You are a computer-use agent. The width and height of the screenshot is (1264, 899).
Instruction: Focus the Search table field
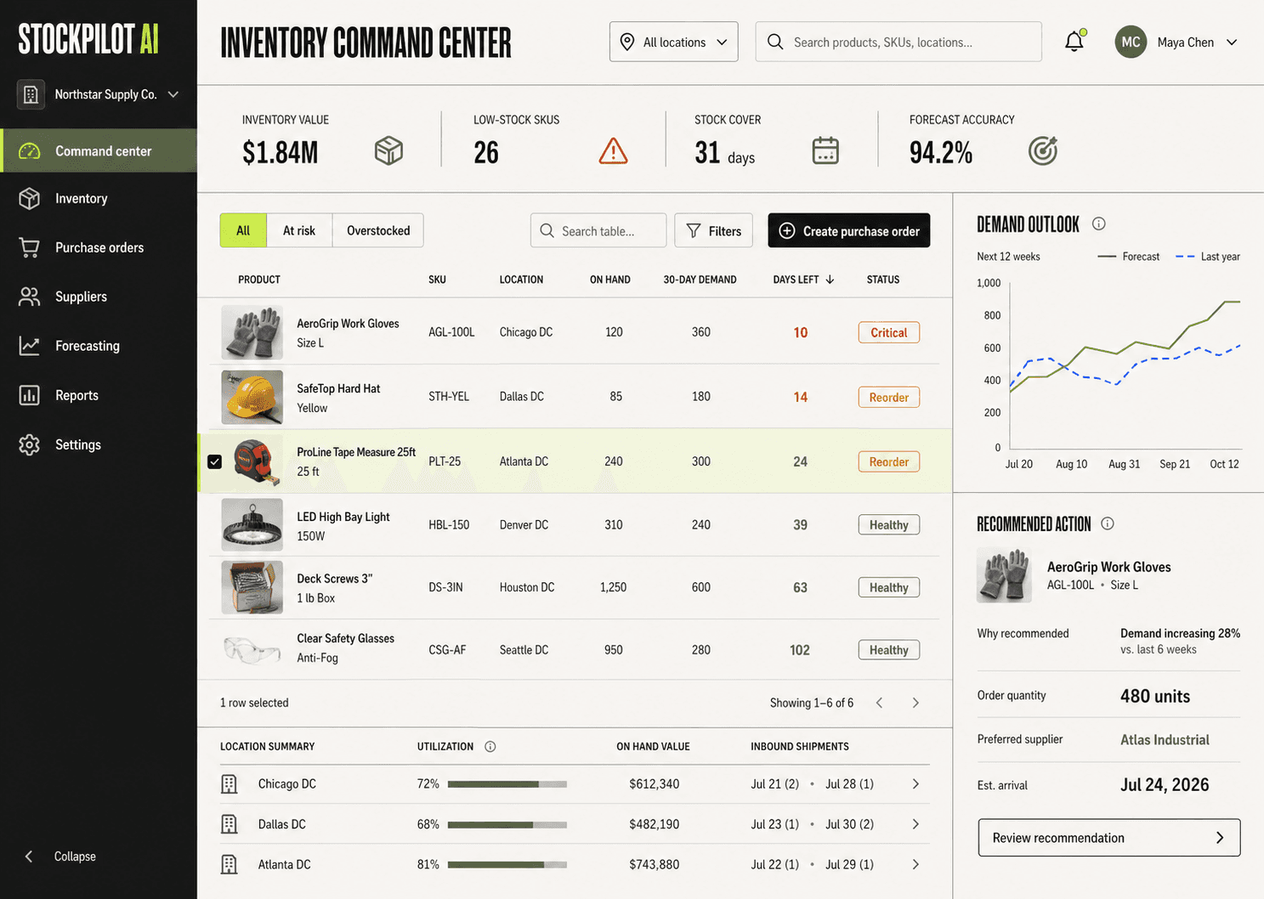598,230
